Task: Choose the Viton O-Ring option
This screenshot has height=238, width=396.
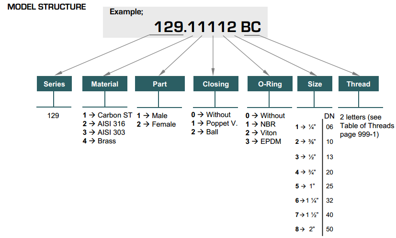Action: [261, 133]
